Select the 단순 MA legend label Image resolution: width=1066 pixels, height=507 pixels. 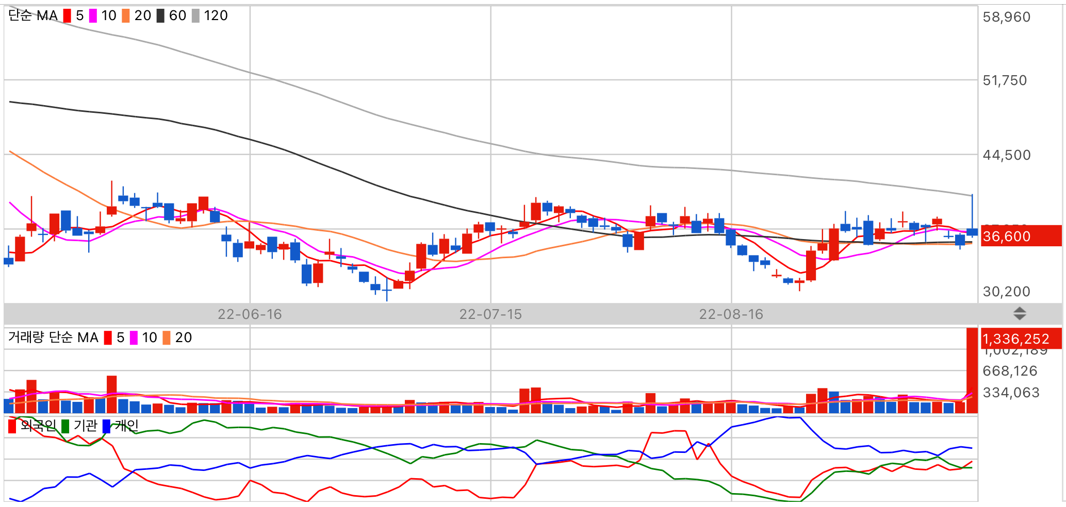click(x=33, y=16)
